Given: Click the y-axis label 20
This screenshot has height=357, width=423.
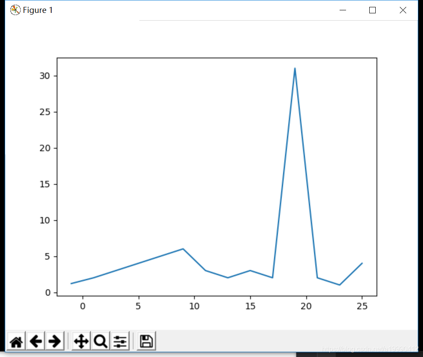Looking at the screenshot, I should tap(45, 148).
